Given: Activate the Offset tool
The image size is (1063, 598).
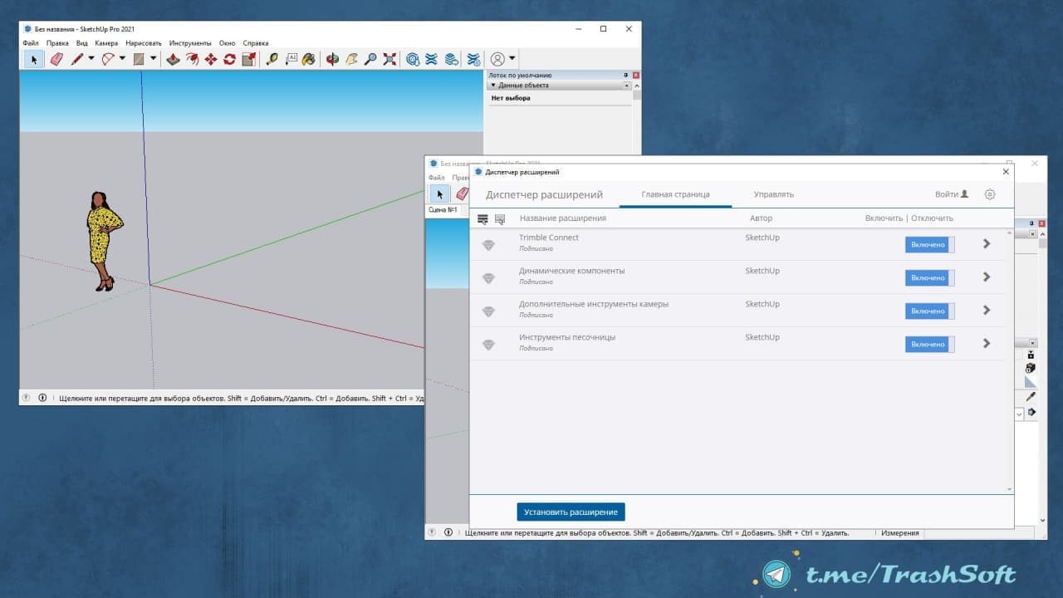Looking at the screenshot, I should [x=192, y=59].
